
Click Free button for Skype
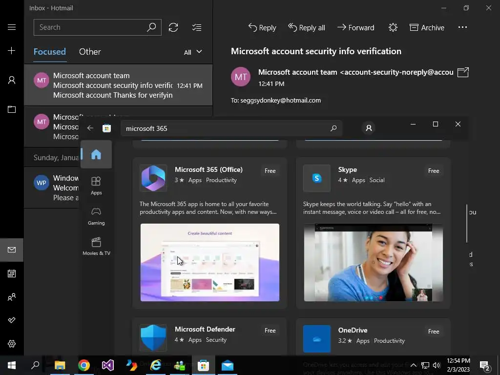coord(434,170)
